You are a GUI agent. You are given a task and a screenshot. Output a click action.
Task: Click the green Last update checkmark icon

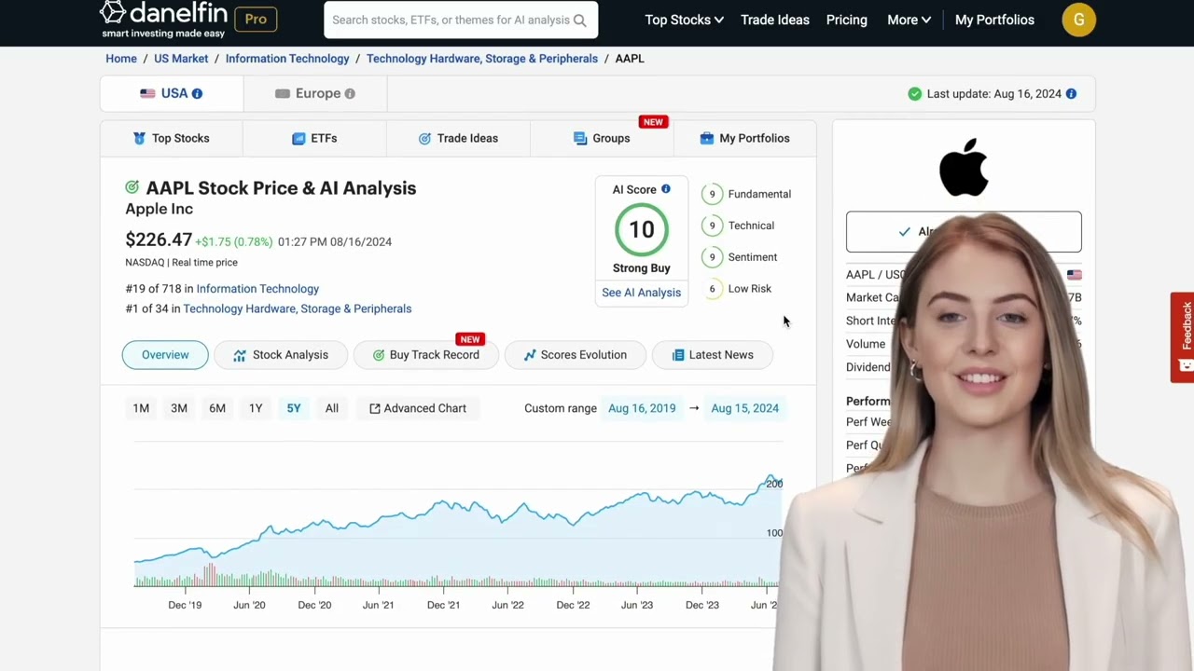click(x=915, y=93)
